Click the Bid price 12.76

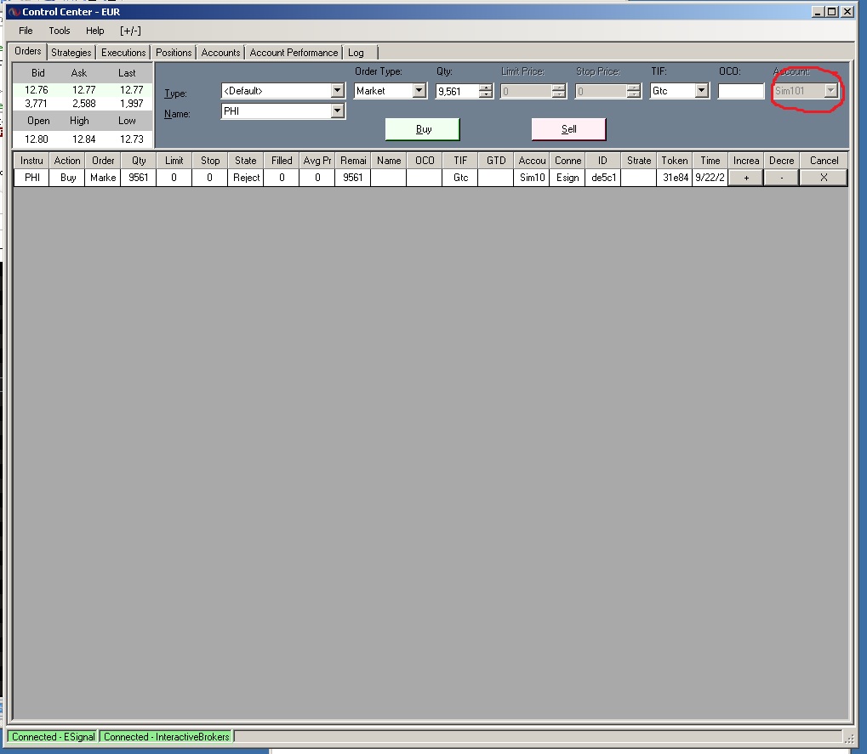(37, 90)
